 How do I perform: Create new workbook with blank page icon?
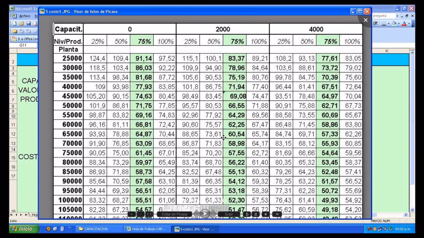14,23
